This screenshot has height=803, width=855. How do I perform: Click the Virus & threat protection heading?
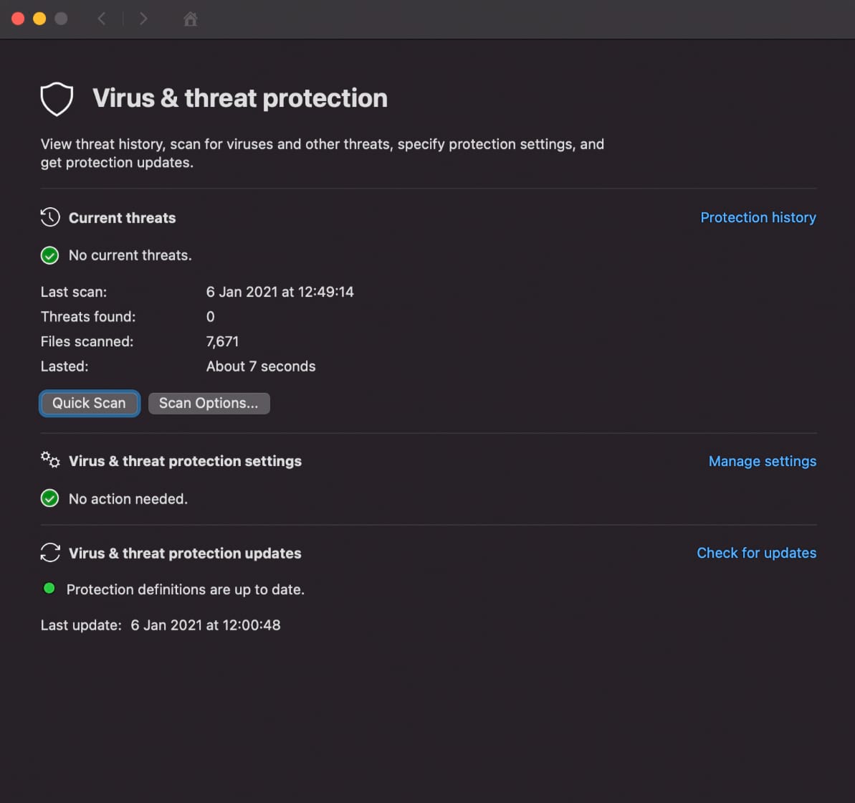pyautogui.click(x=240, y=99)
